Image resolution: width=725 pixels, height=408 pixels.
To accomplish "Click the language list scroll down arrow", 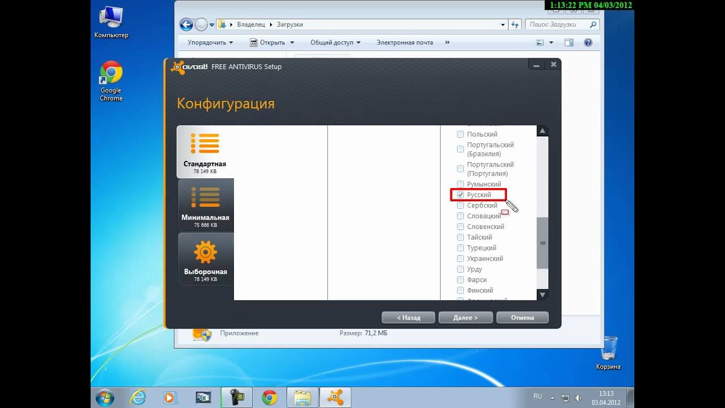I will 543,295.
